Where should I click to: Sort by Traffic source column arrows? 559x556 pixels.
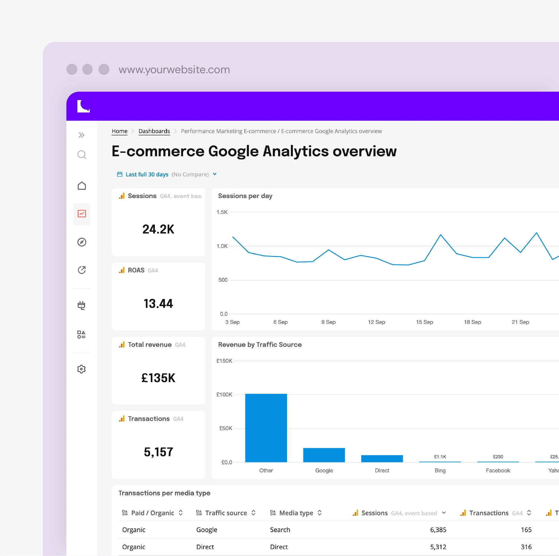click(254, 513)
